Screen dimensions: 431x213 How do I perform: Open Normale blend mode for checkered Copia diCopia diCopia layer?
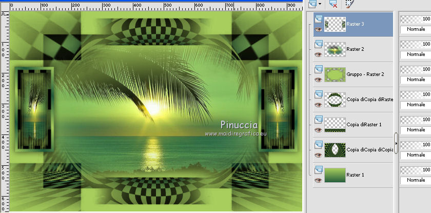click(416, 155)
